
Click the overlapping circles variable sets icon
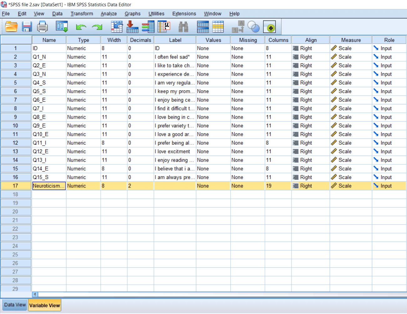coord(254,27)
